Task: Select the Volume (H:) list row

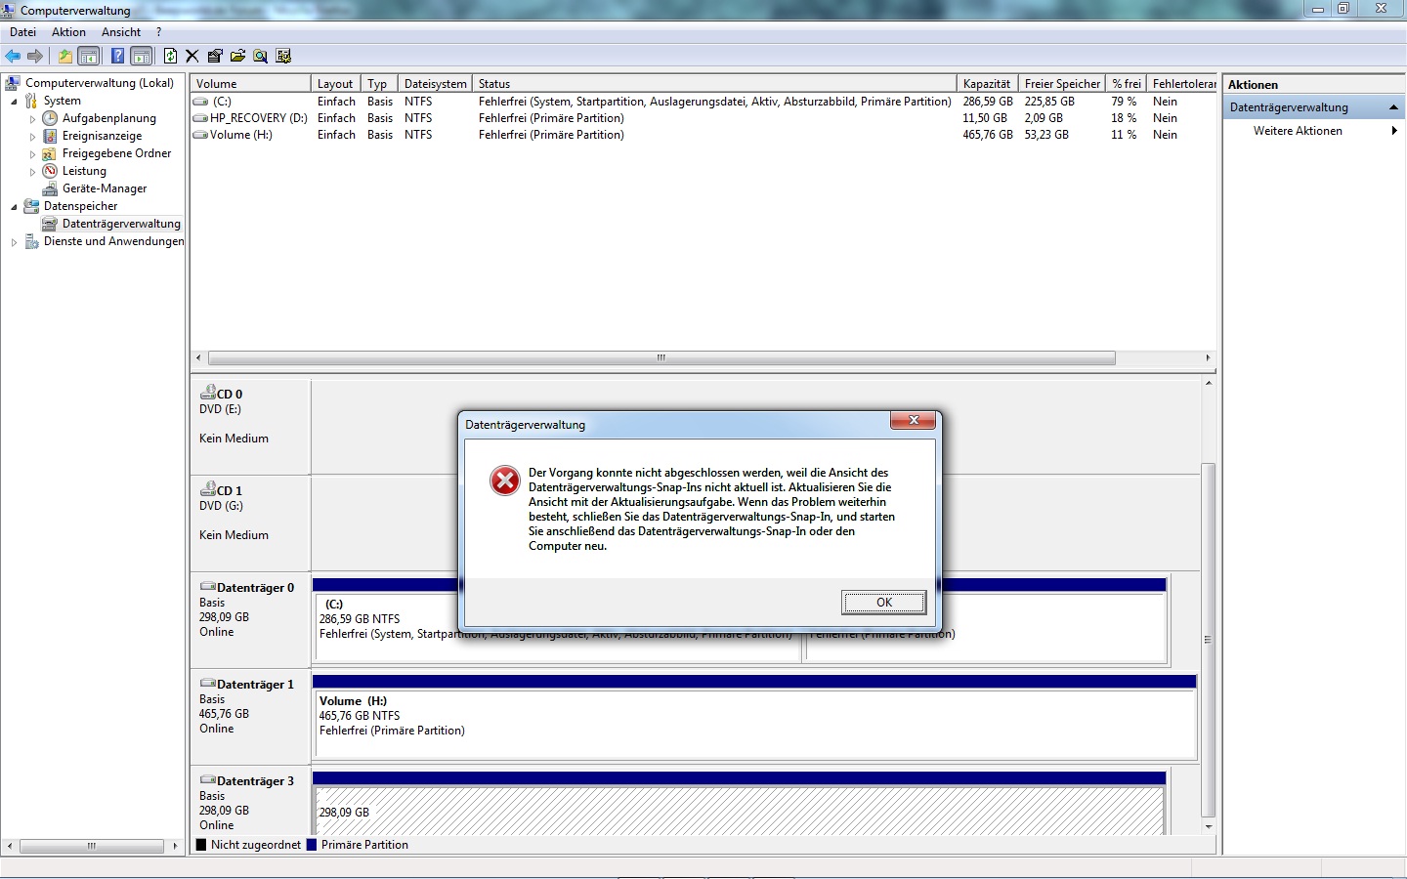Action: point(703,135)
